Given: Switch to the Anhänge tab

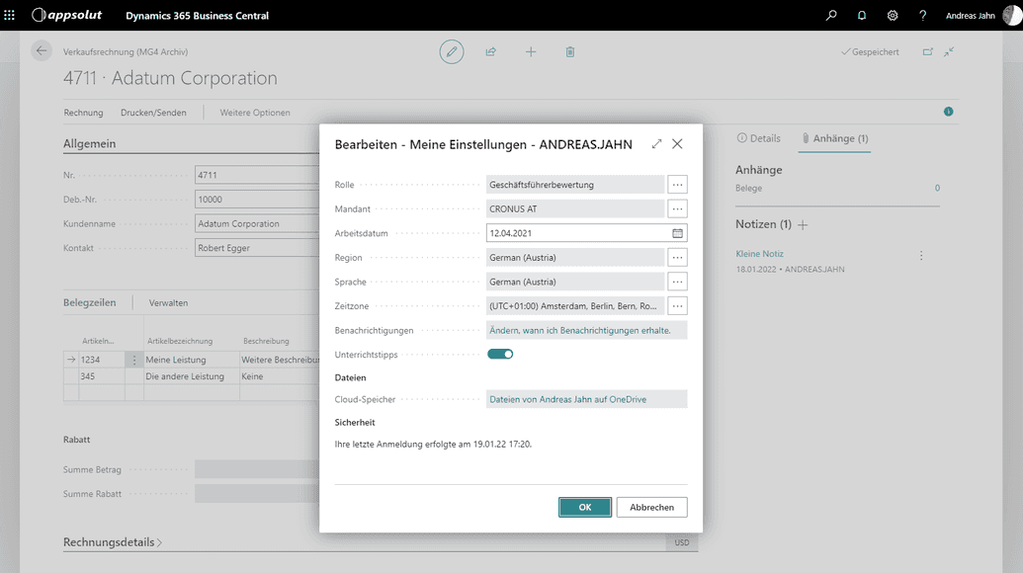Looking at the screenshot, I should point(835,138).
